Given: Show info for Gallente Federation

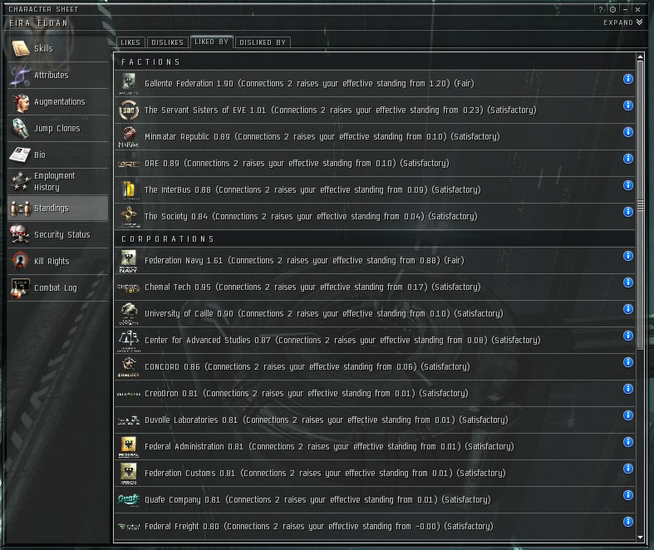Looking at the screenshot, I should [628, 79].
